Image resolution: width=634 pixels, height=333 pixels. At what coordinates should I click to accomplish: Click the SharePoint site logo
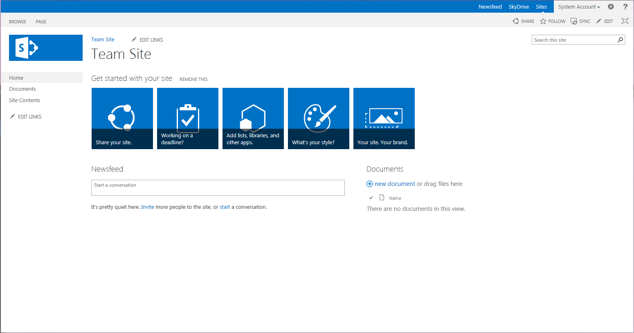(x=46, y=48)
